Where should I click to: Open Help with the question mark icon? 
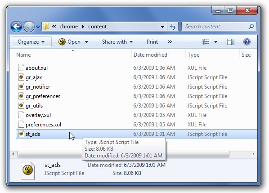tap(247, 42)
